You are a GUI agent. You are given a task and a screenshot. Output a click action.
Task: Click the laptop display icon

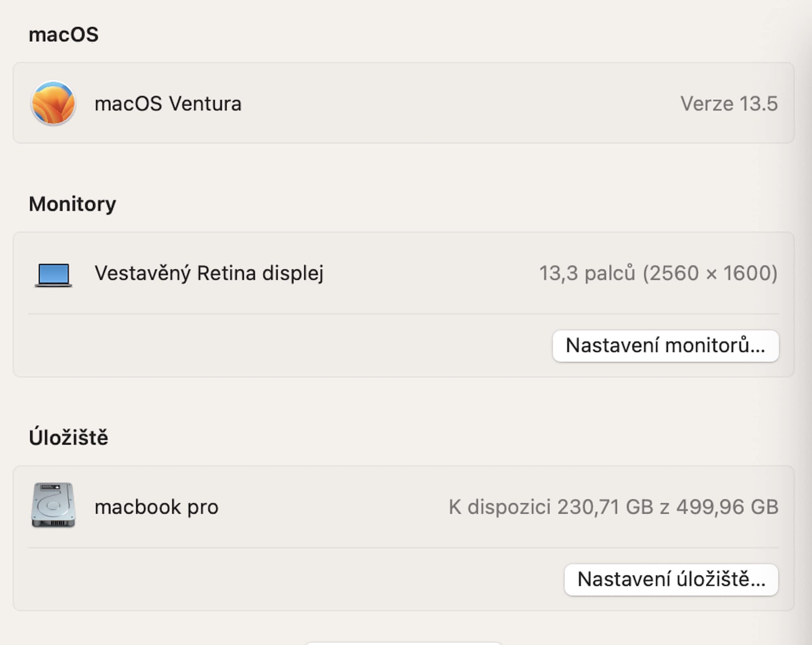pos(53,275)
